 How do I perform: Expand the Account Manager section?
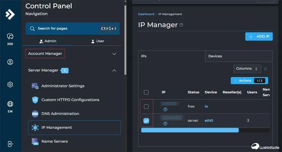point(114,54)
